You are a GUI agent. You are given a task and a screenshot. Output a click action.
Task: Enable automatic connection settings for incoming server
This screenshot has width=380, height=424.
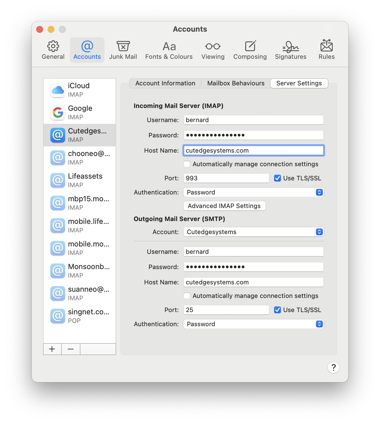(x=187, y=164)
